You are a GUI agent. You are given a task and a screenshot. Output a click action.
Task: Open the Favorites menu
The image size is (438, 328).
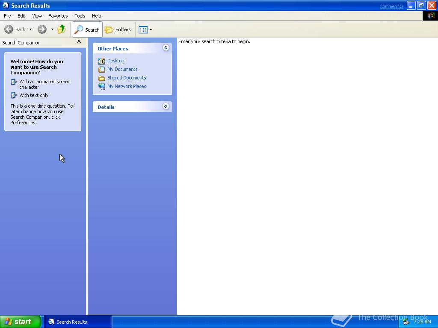(x=58, y=16)
